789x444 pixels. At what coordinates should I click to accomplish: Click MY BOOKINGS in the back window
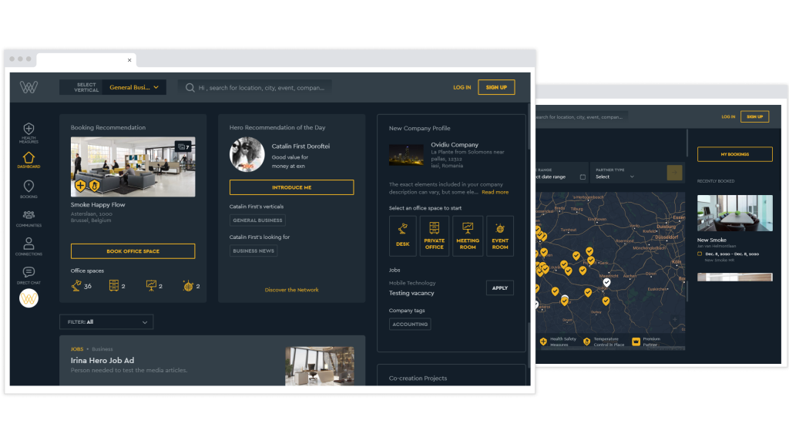tap(734, 154)
